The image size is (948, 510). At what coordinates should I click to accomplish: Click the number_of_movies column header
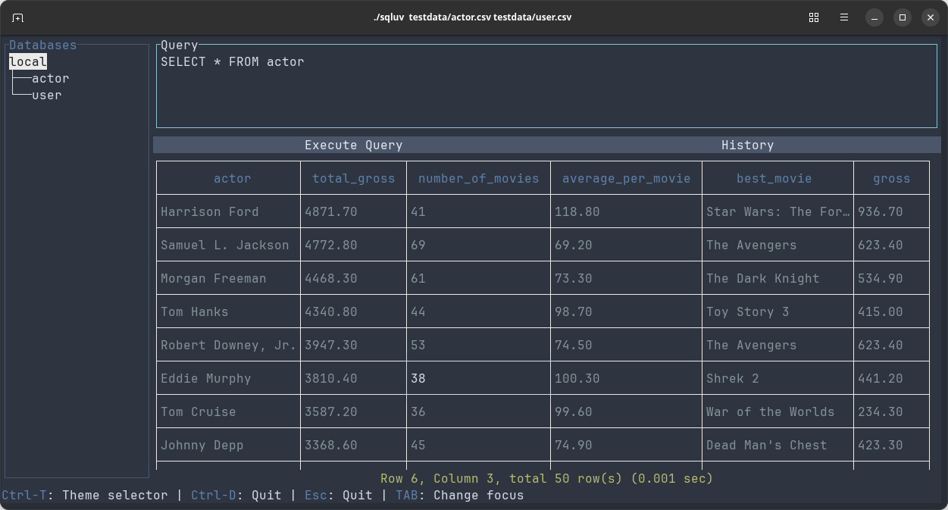click(479, 179)
